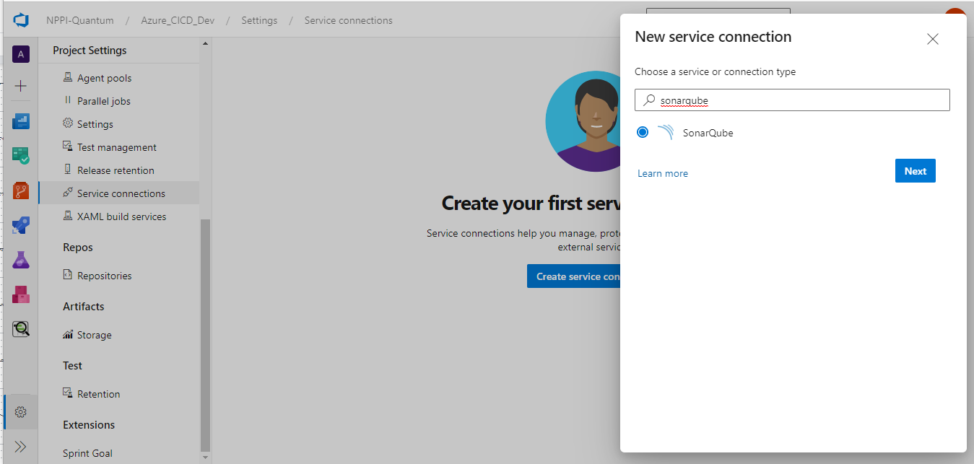
Task: Open Artifacts package icon in sidebar
Action: 21,294
